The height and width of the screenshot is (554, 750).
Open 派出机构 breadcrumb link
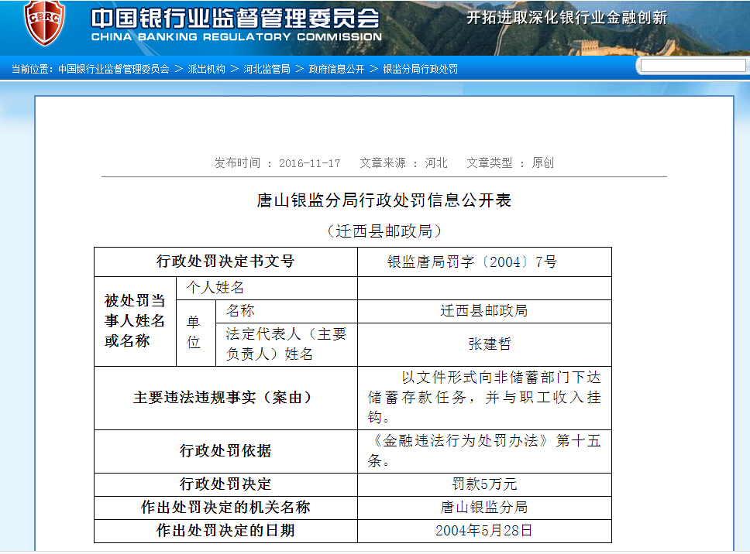(x=206, y=70)
